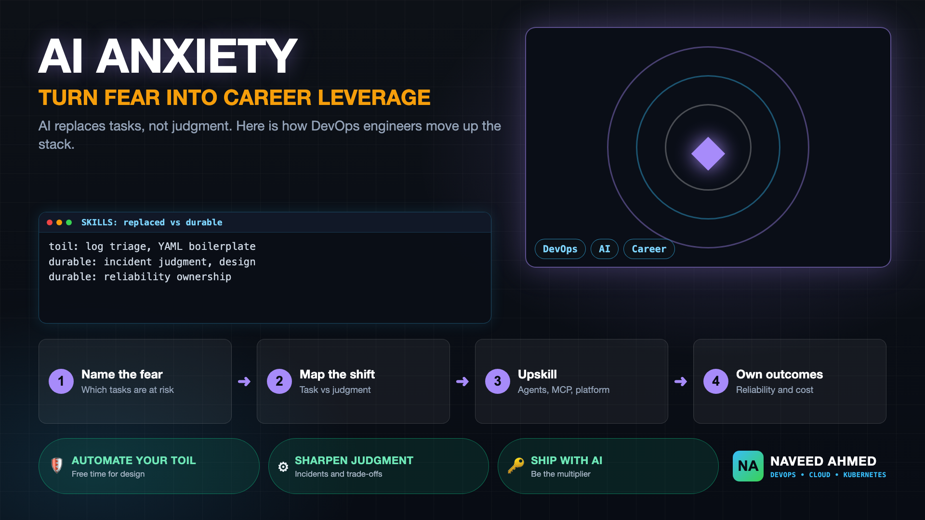Click the 'Turn Fear Into Career Leverage' subtitle
The image size is (925, 520).
click(x=234, y=98)
